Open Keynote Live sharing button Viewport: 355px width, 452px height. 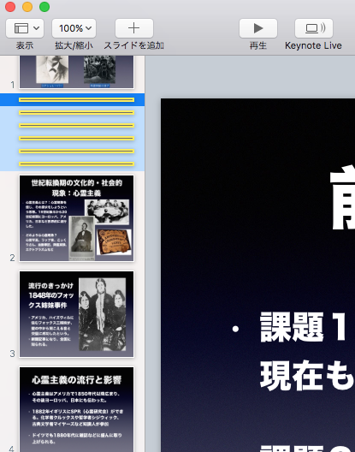[x=314, y=28]
